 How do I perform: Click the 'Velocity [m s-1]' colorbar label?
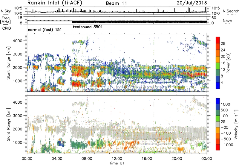236,124
